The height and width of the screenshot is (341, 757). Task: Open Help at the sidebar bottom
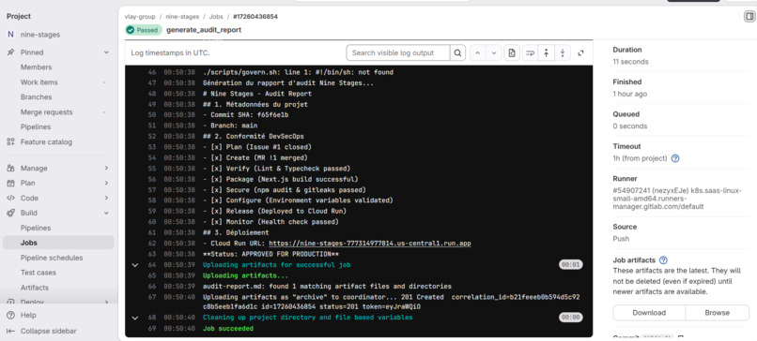[28, 315]
